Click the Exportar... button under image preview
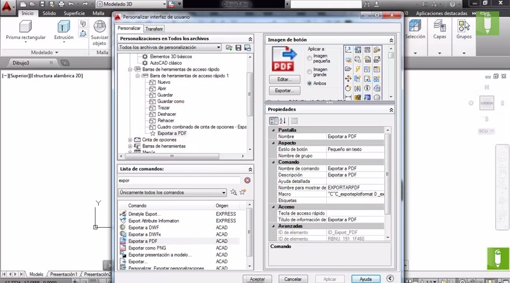510x283 pixels. click(x=284, y=91)
